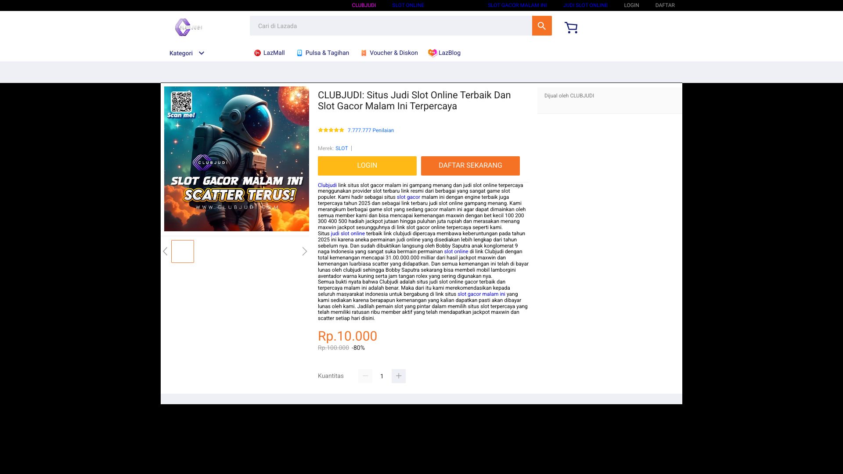This screenshot has height=474, width=843.
Task: Click the strikethrough Rp.100.000 original price
Action: click(x=333, y=348)
